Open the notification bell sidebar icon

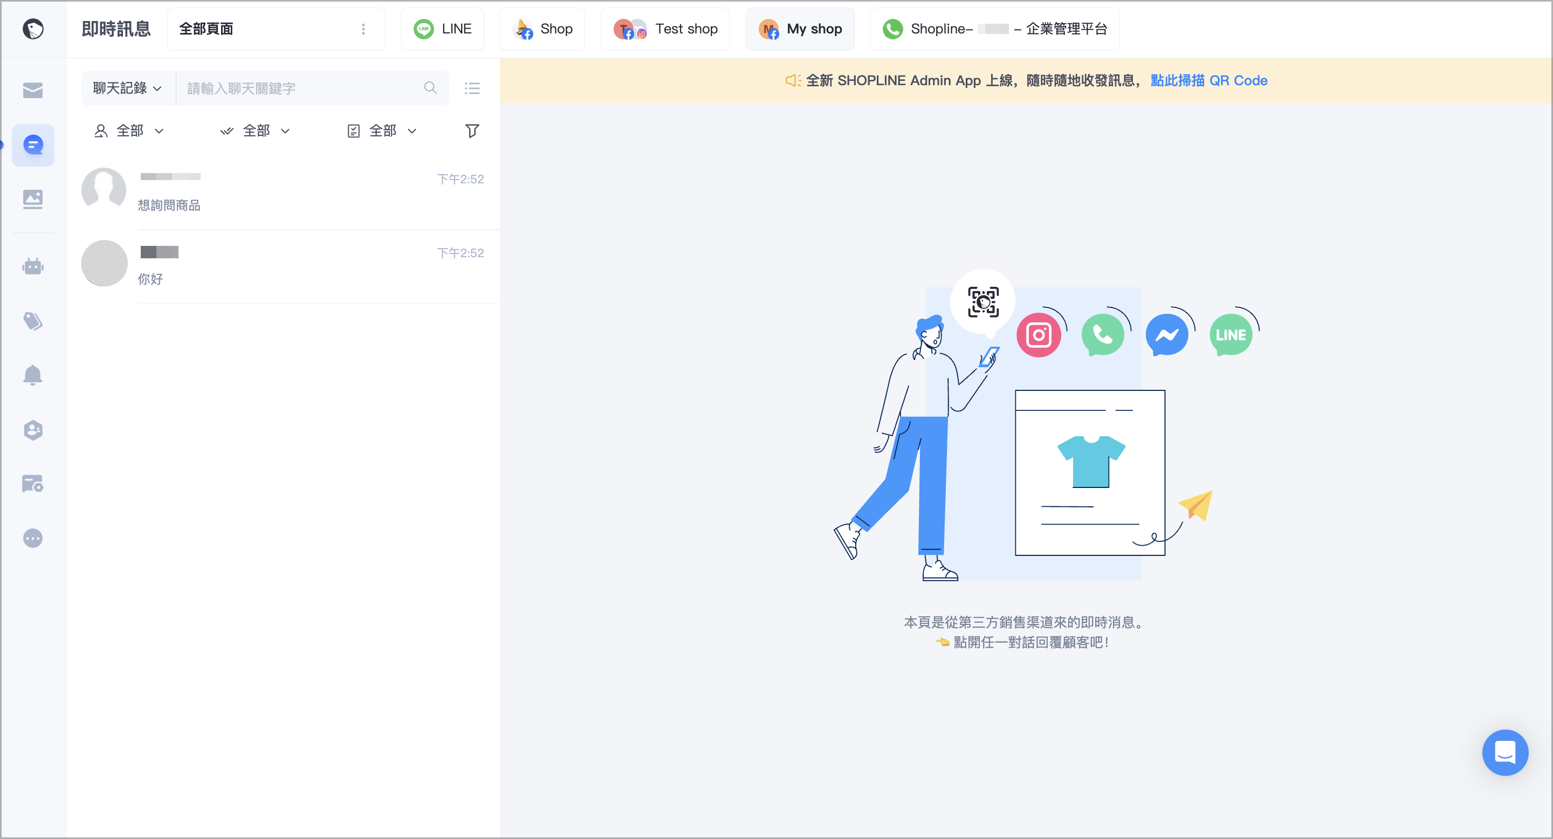pyautogui.click(x=33, y=375)
